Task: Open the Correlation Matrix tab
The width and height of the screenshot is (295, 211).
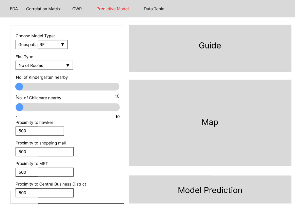Action: 43,9
